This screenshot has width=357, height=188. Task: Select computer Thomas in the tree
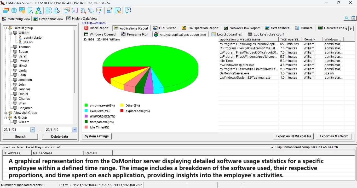click(24, 47)
